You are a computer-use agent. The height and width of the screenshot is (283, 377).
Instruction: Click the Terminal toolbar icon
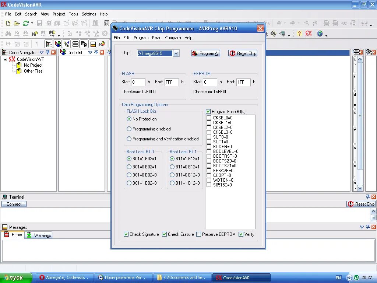[282, 34]
